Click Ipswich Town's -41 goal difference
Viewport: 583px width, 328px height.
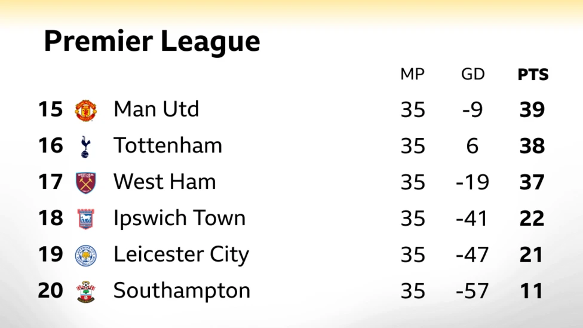471,219
